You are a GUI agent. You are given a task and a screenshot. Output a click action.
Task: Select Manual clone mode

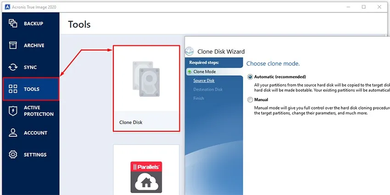pos(250,100)
